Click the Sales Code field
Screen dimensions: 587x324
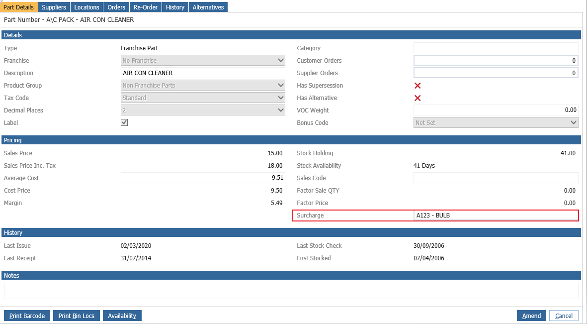496,178
